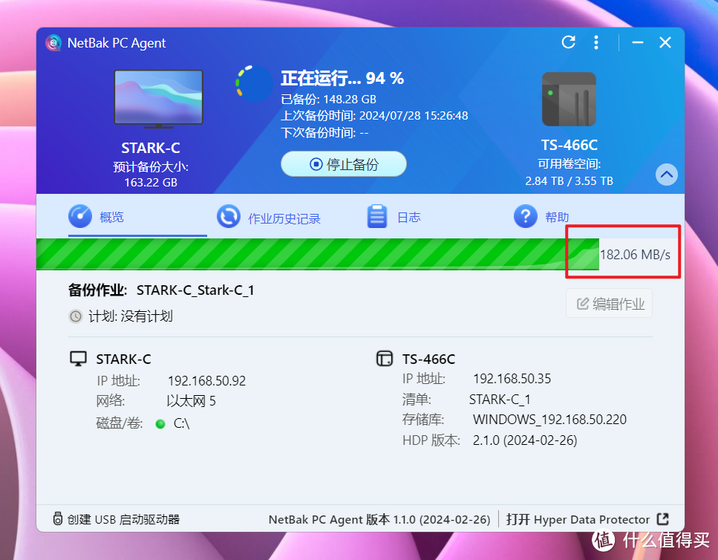
Task: Click the 日志 document icon
Action: click(376, 216)
